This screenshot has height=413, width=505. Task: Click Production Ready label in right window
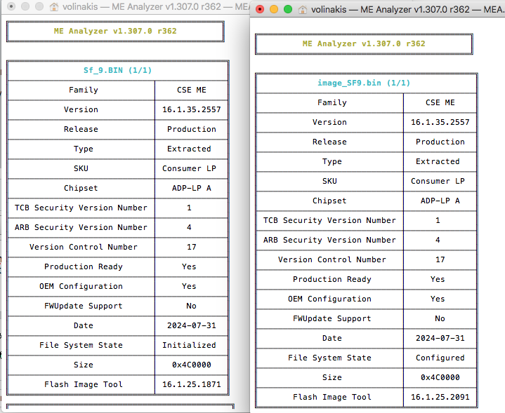click(332, 279)
